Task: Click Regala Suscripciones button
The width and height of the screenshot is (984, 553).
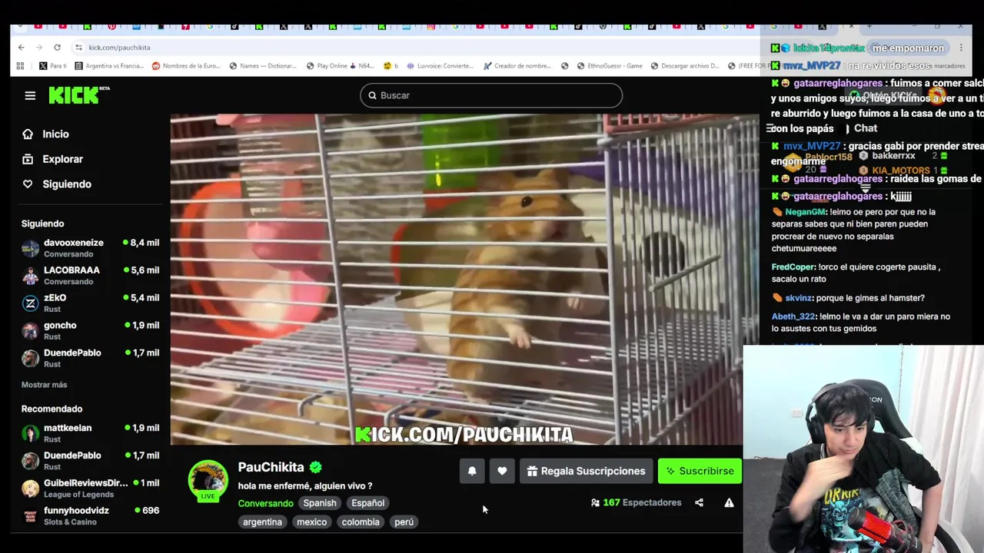Action: tap(586, 471)
